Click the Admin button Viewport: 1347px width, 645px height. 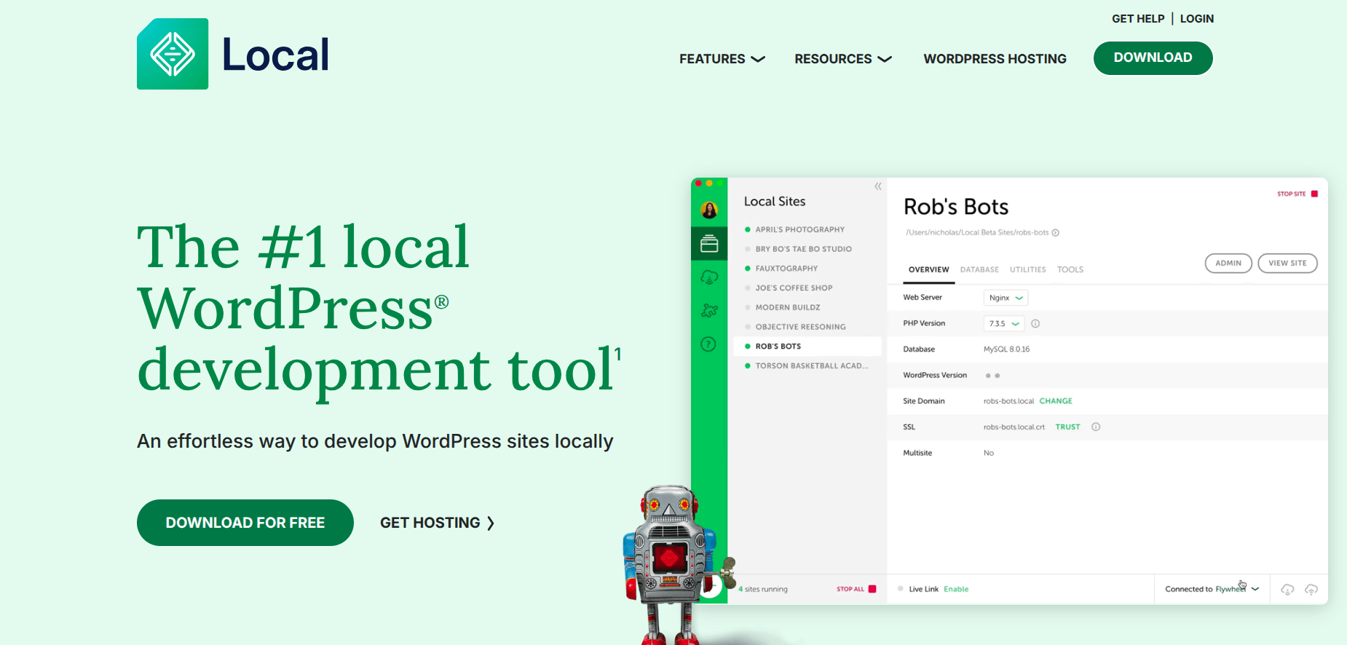1228,263
